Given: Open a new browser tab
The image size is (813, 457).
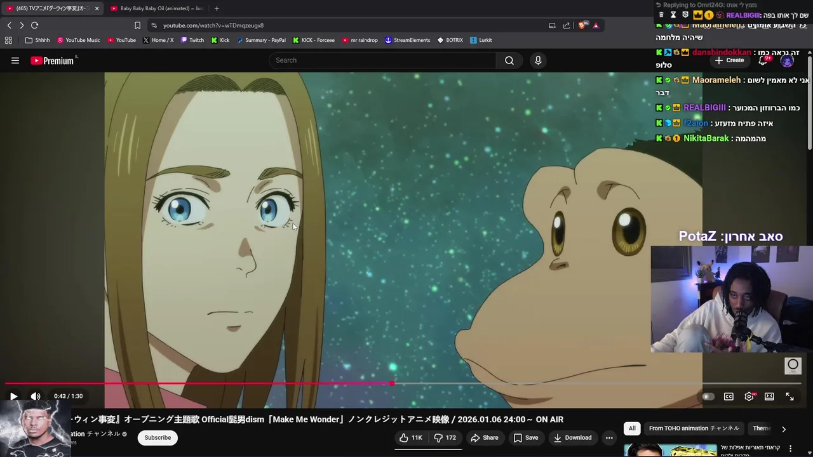Looking at the screenshot, I should [x=217, y=8].
